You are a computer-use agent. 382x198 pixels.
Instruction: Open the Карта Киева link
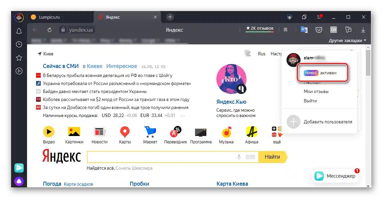point(232,184)
